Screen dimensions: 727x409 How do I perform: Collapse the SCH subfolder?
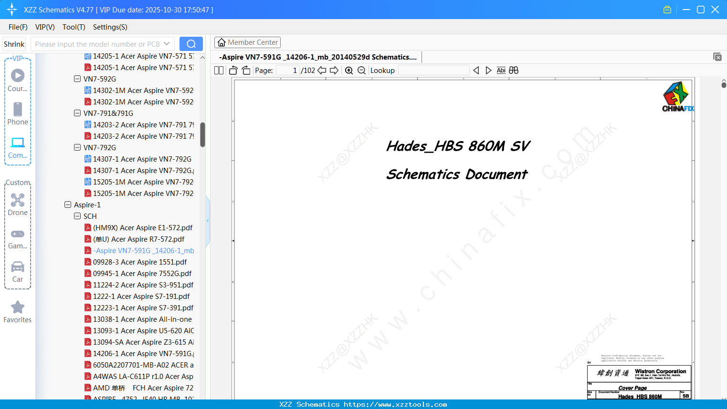coord(77,216)
